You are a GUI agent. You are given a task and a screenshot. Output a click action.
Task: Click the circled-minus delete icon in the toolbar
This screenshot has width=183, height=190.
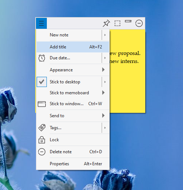pyautogui.click(x=139, y=23)
